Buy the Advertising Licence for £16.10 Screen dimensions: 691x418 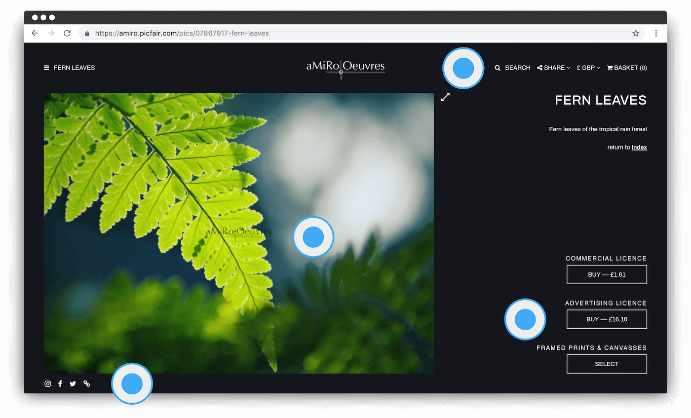607,319
